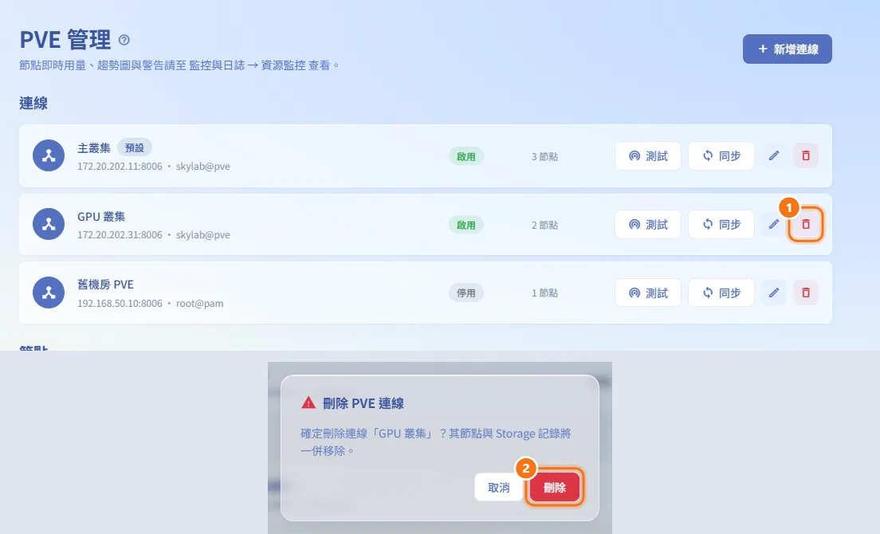
Task: Delete the 主叢集 connection via trash icon
Action: coord(806,155)
